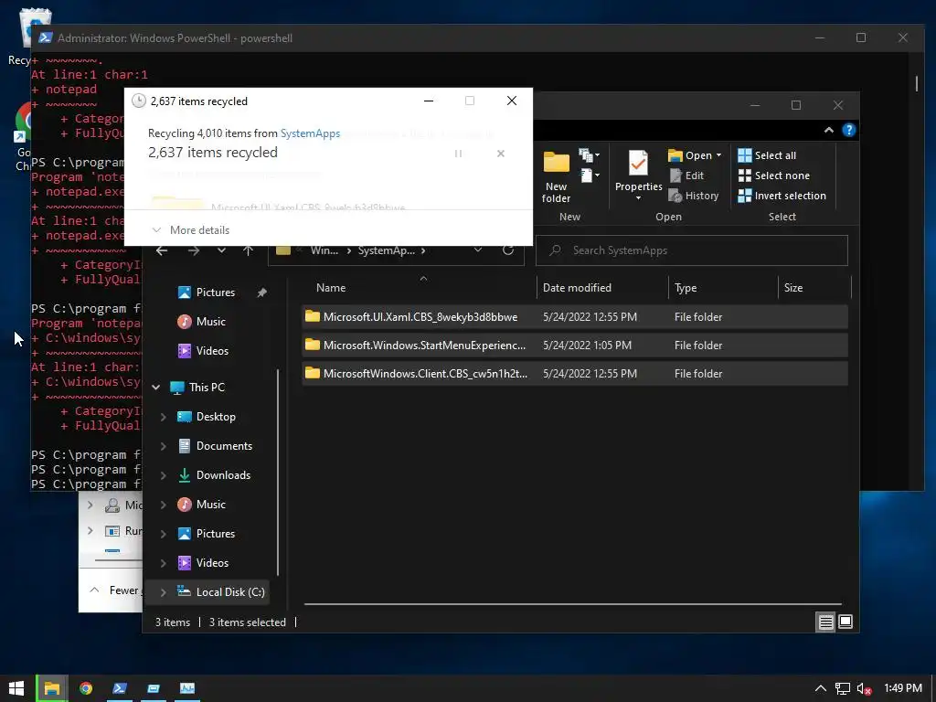
Task: Click the network tray icon
Action: point(842,688)
